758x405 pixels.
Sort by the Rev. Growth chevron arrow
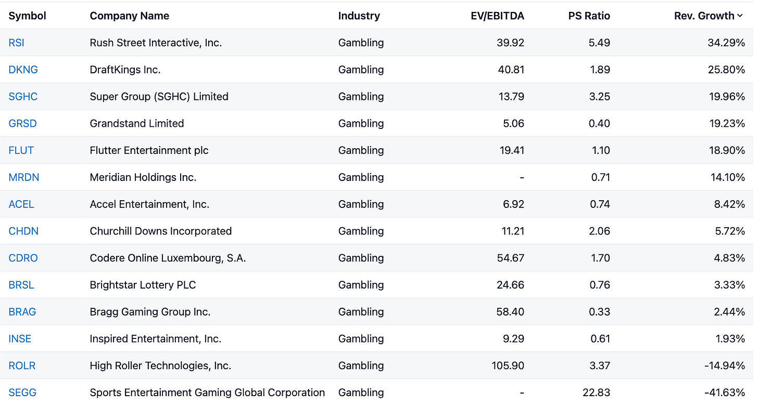pos(740,16)
